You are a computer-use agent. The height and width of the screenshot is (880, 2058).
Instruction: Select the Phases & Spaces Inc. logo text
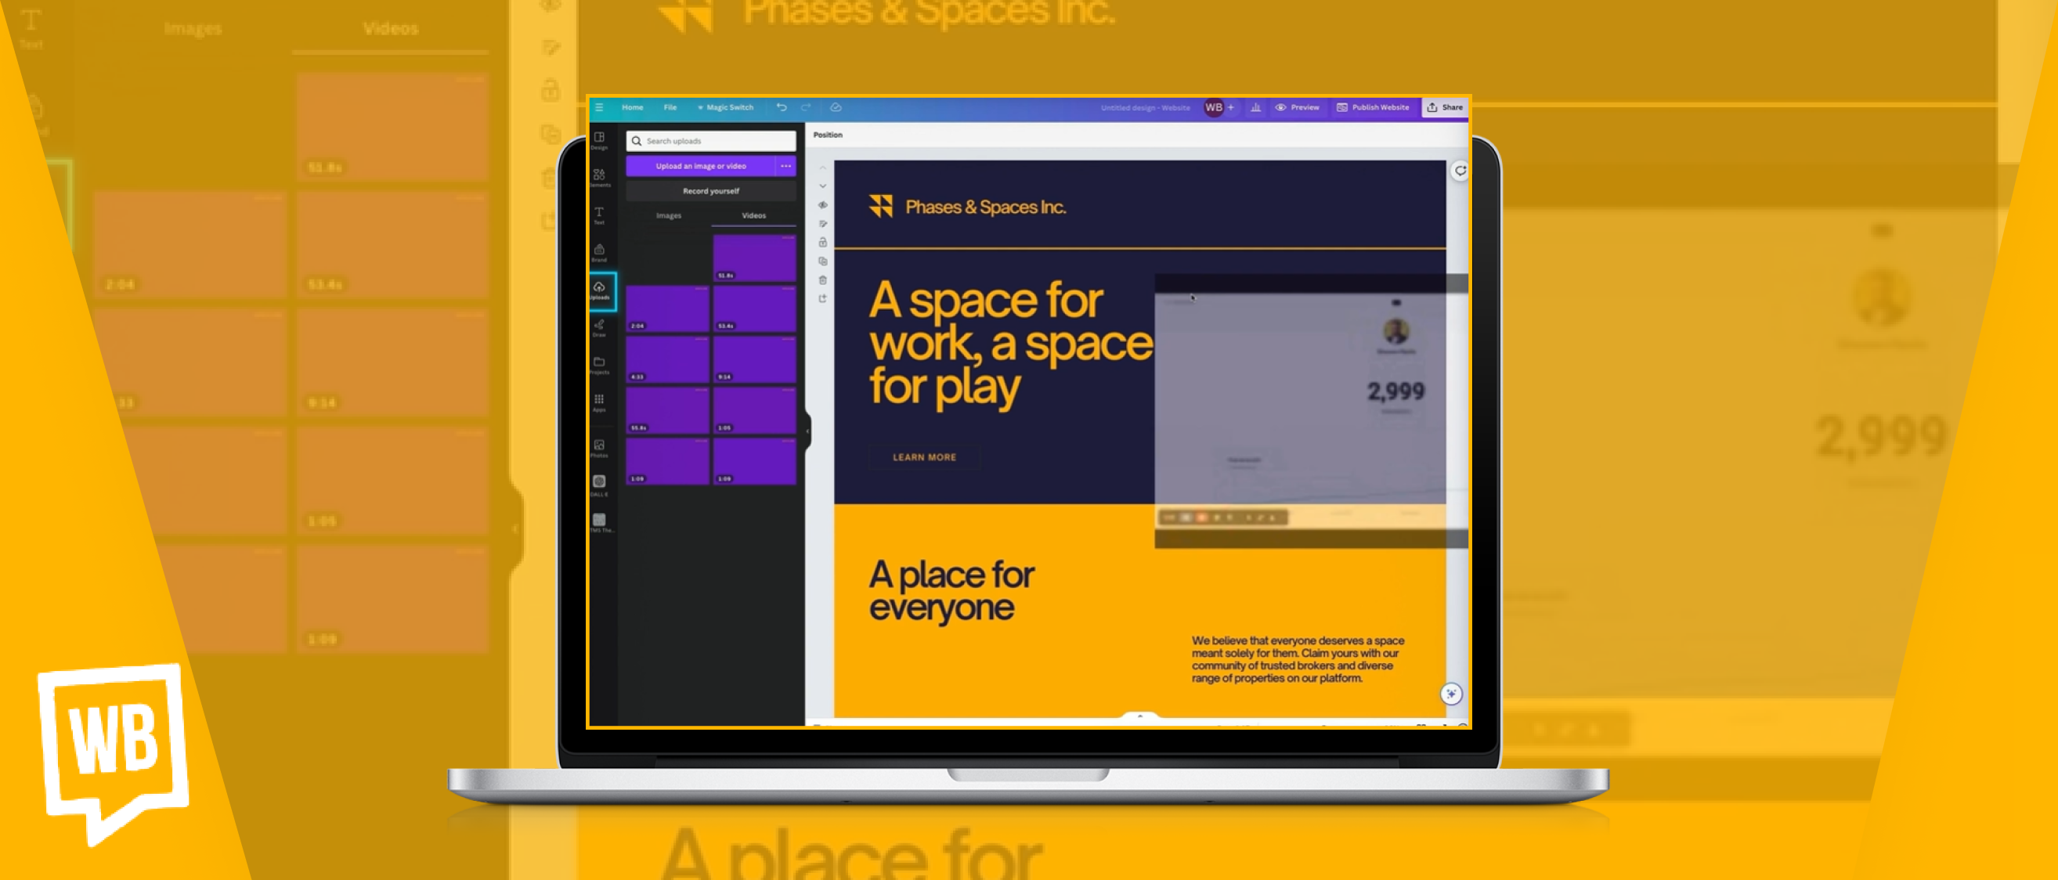click(x=985, y=207)
